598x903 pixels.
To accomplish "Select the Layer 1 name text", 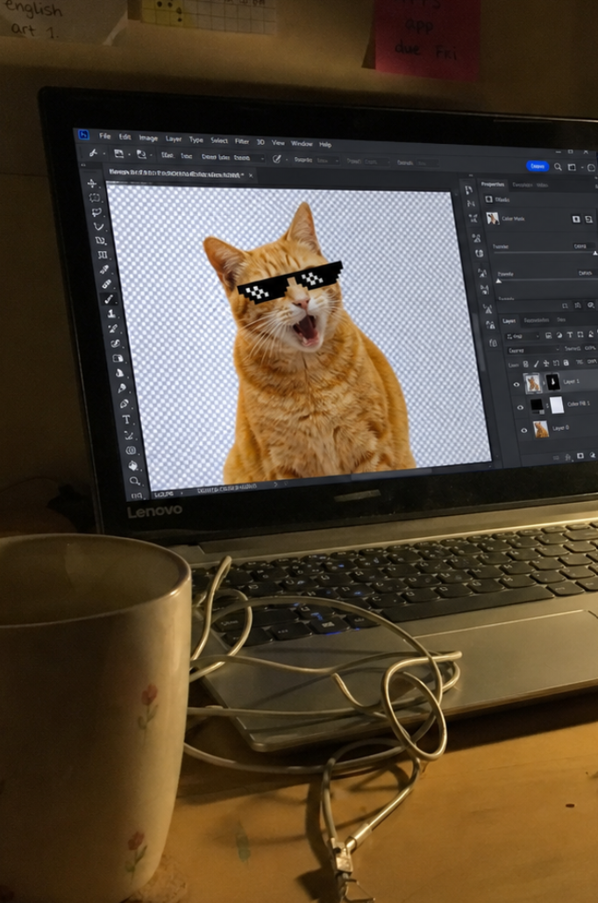I will [x=571, y=381].
